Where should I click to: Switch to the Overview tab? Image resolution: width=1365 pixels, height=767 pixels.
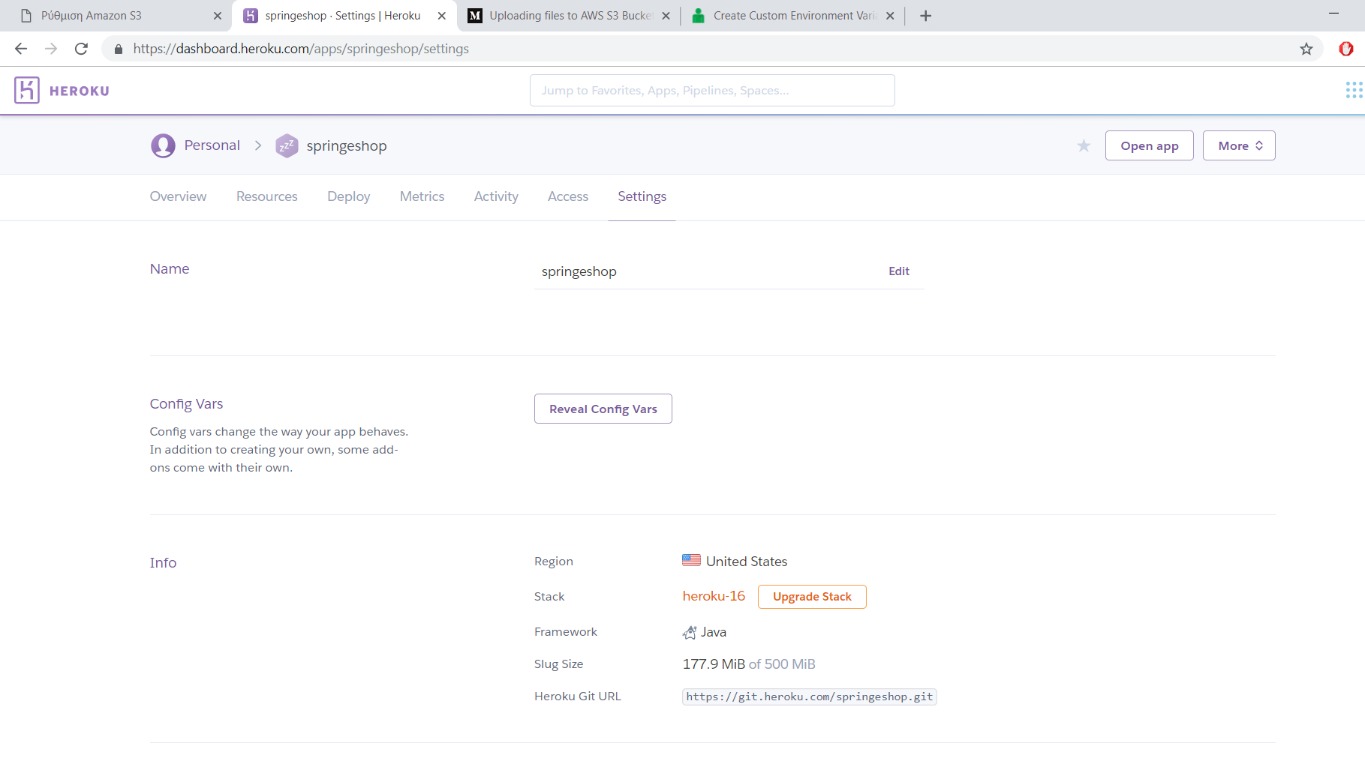click(x=178, y=196)
